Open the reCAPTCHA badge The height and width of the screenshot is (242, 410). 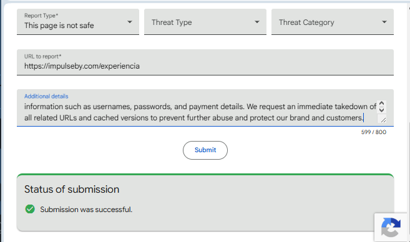point(391,228)
